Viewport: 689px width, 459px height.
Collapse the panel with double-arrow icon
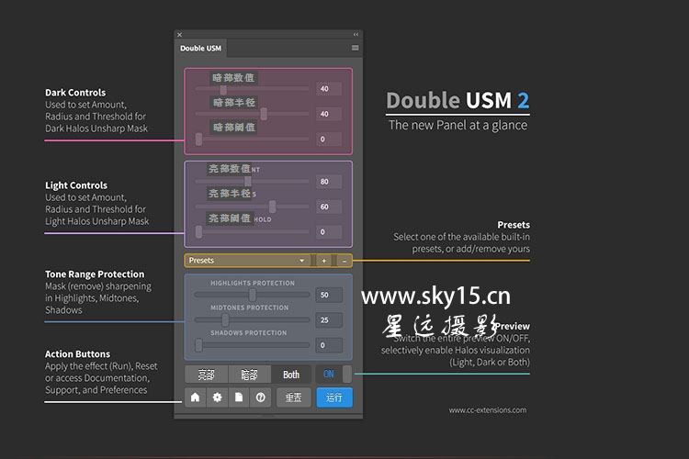point(356,34)
